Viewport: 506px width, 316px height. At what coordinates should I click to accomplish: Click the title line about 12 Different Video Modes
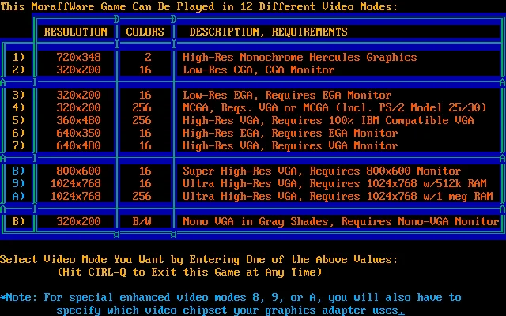(x=199, y=6)
